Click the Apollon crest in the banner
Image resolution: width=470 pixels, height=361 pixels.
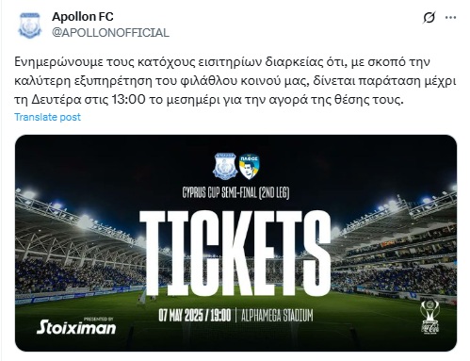(225, 166)
